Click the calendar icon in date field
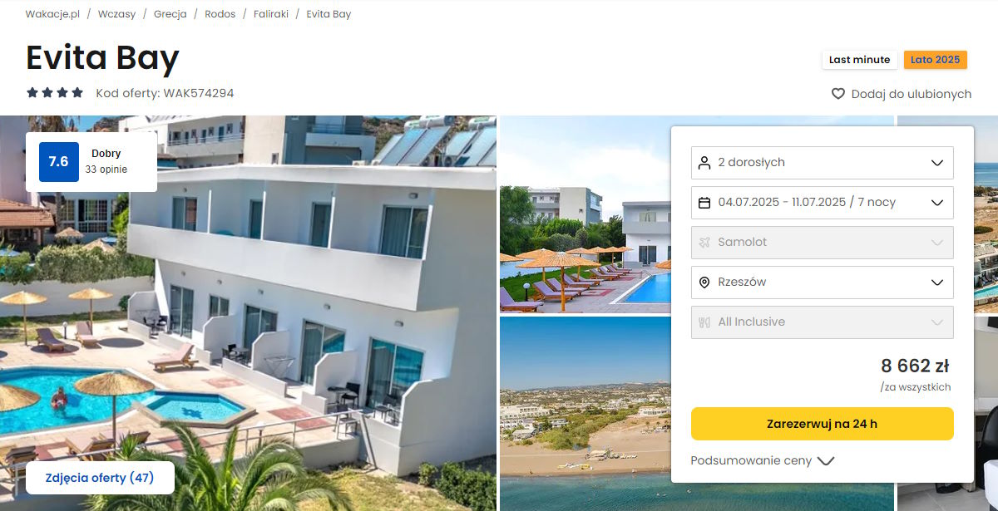 pyautogui.click(x=704, y=202)
